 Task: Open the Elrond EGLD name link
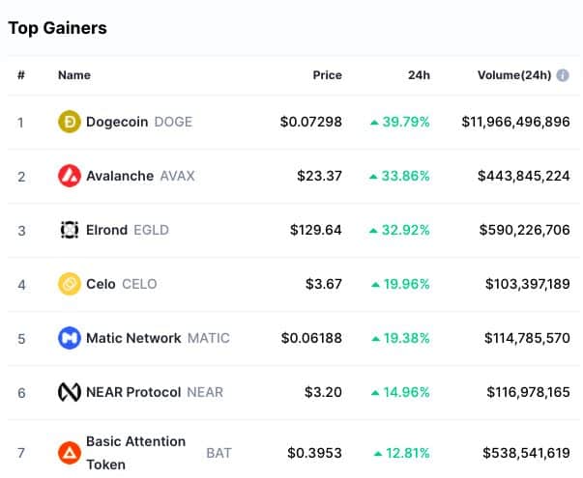click(x=128, y=230)
